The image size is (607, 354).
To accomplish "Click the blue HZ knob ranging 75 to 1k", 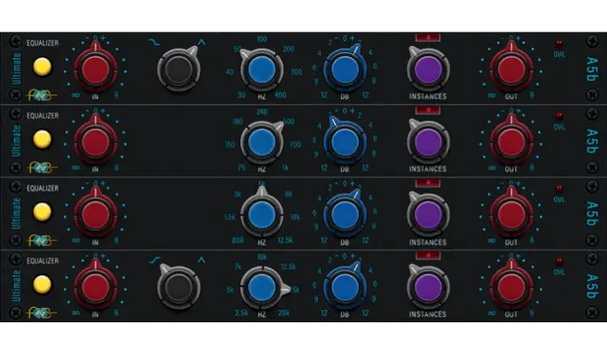I will point(261,142).
